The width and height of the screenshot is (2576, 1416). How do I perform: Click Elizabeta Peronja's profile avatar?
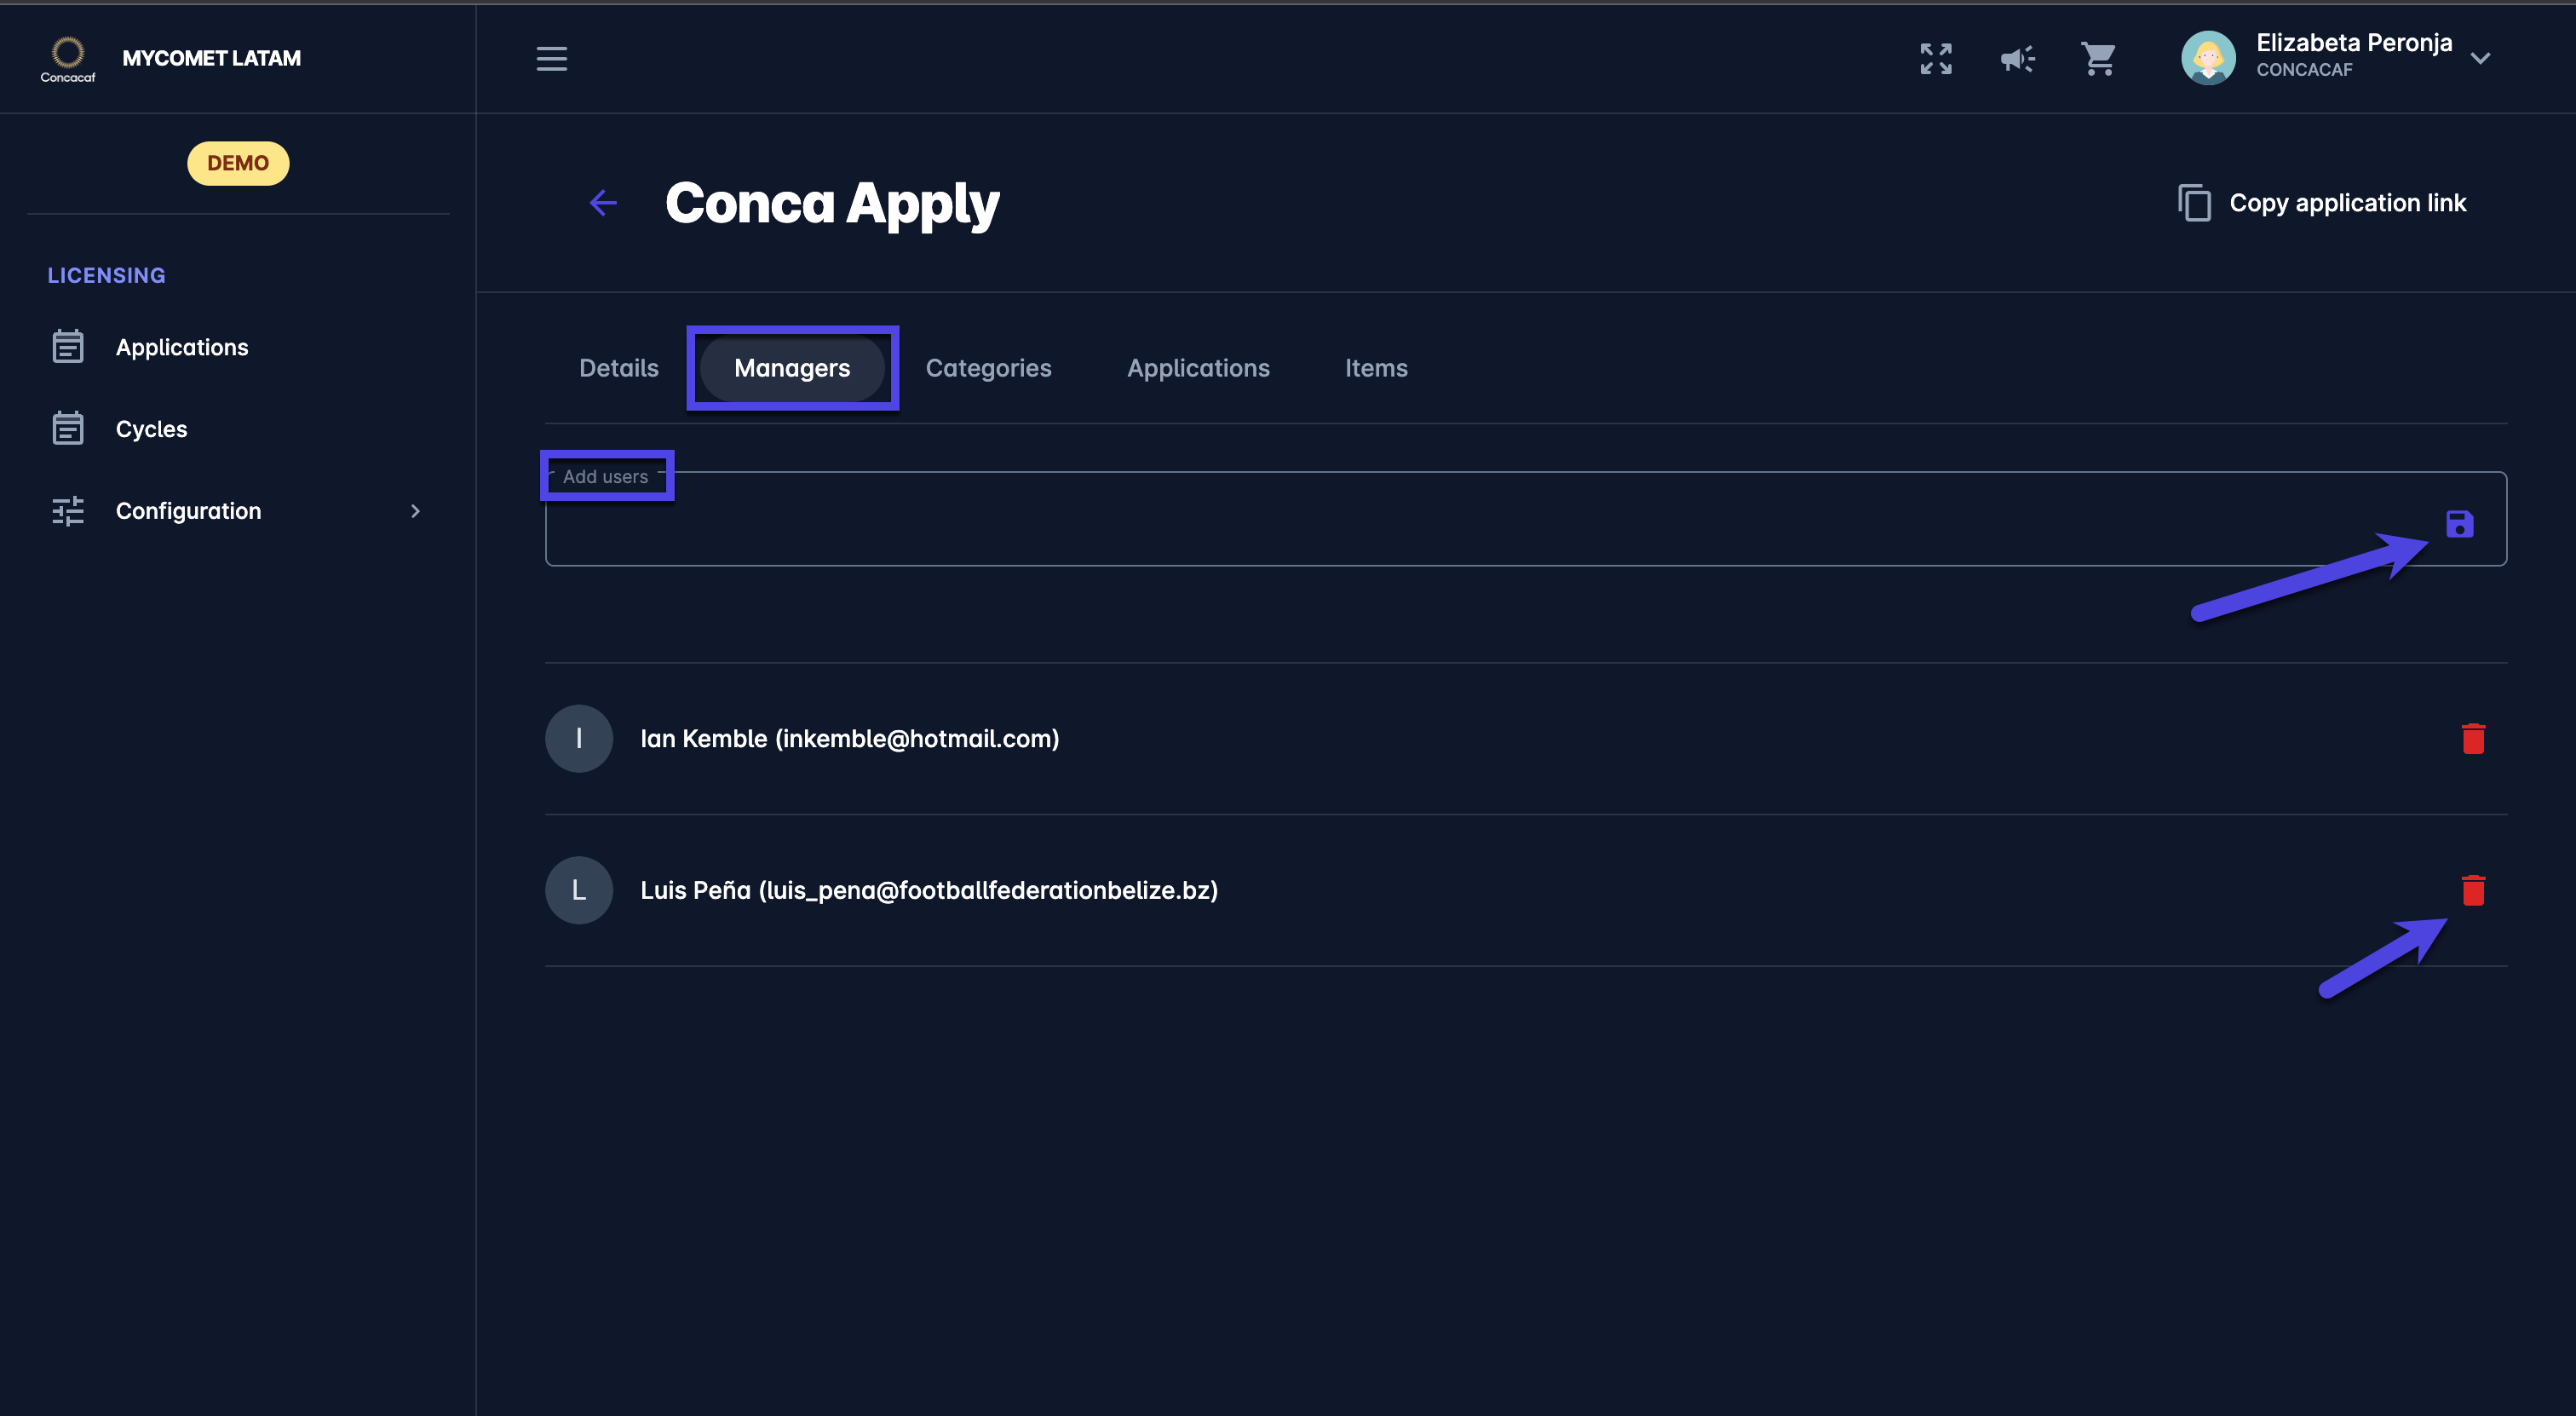[x=2207, y=58]
